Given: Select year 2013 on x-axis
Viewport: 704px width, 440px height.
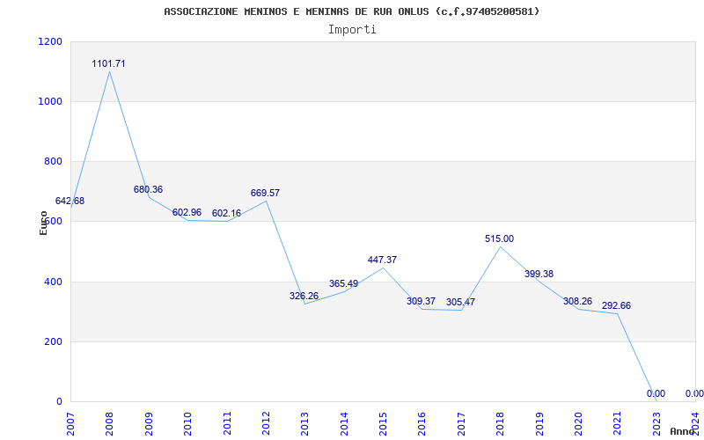Looking at the screenshot, I should click(304, 423).
